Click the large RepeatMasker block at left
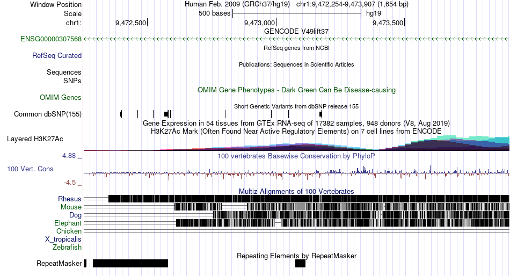Image resolution: width=510 pixels, height=276 pixels. coord(130,263)
